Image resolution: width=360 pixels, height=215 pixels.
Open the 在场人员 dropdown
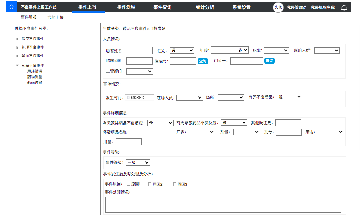click(x=190, y=97)
